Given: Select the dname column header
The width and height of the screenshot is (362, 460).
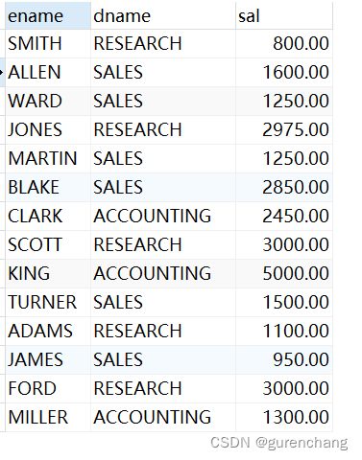Looking at the screenshot, I should pos(163,16).
